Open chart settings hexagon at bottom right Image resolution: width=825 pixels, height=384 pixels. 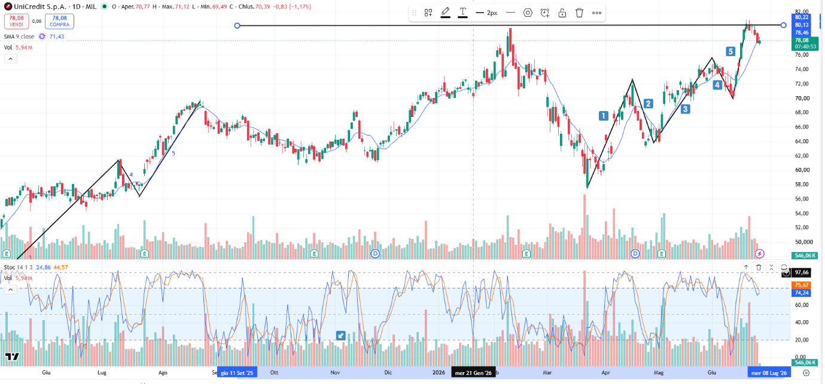[806, 373]
